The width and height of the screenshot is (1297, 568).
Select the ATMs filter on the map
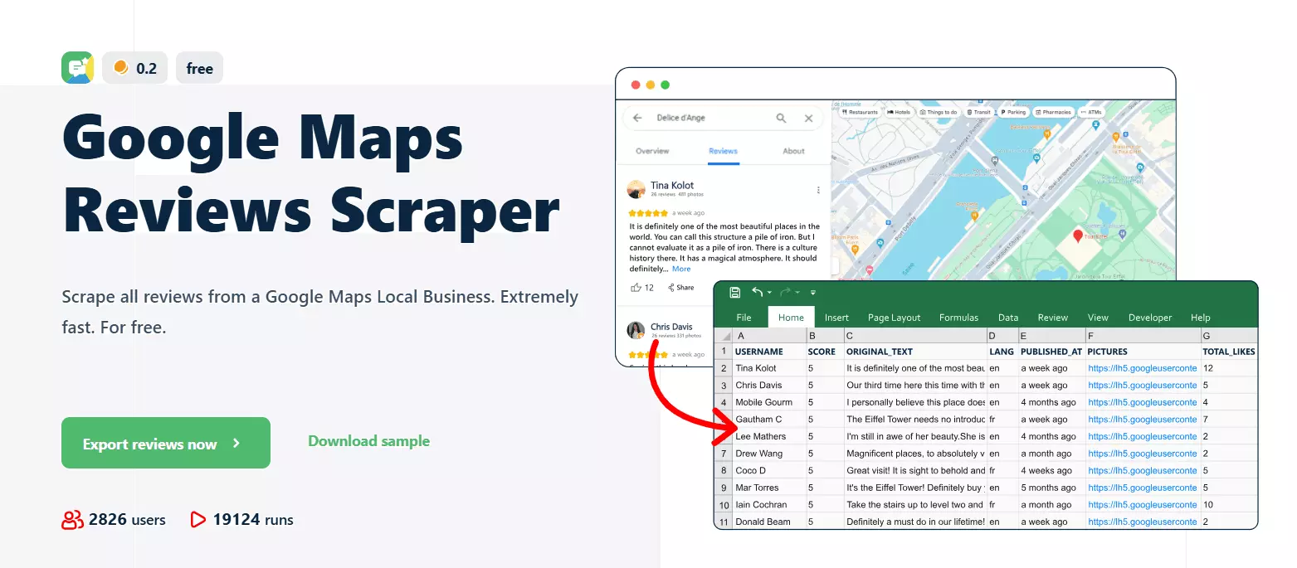coord(1092,113)
